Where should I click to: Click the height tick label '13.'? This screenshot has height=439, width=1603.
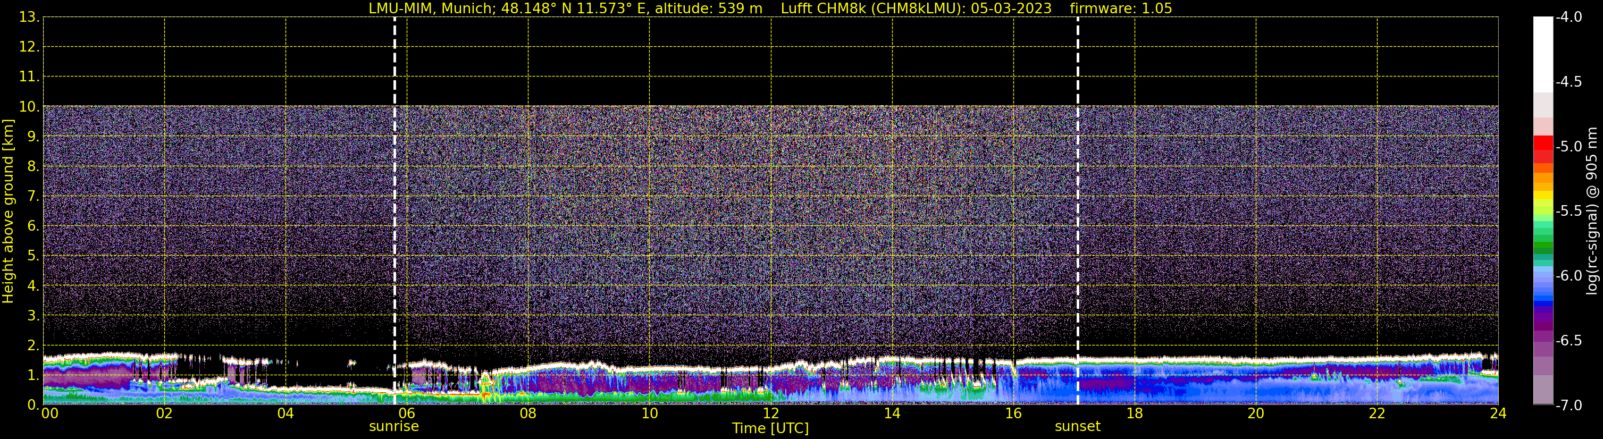point(29,18)
